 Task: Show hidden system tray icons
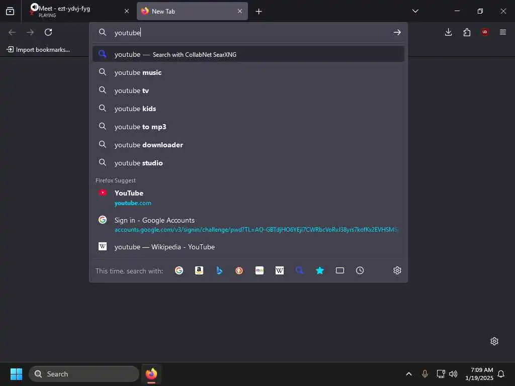(409, 374)
